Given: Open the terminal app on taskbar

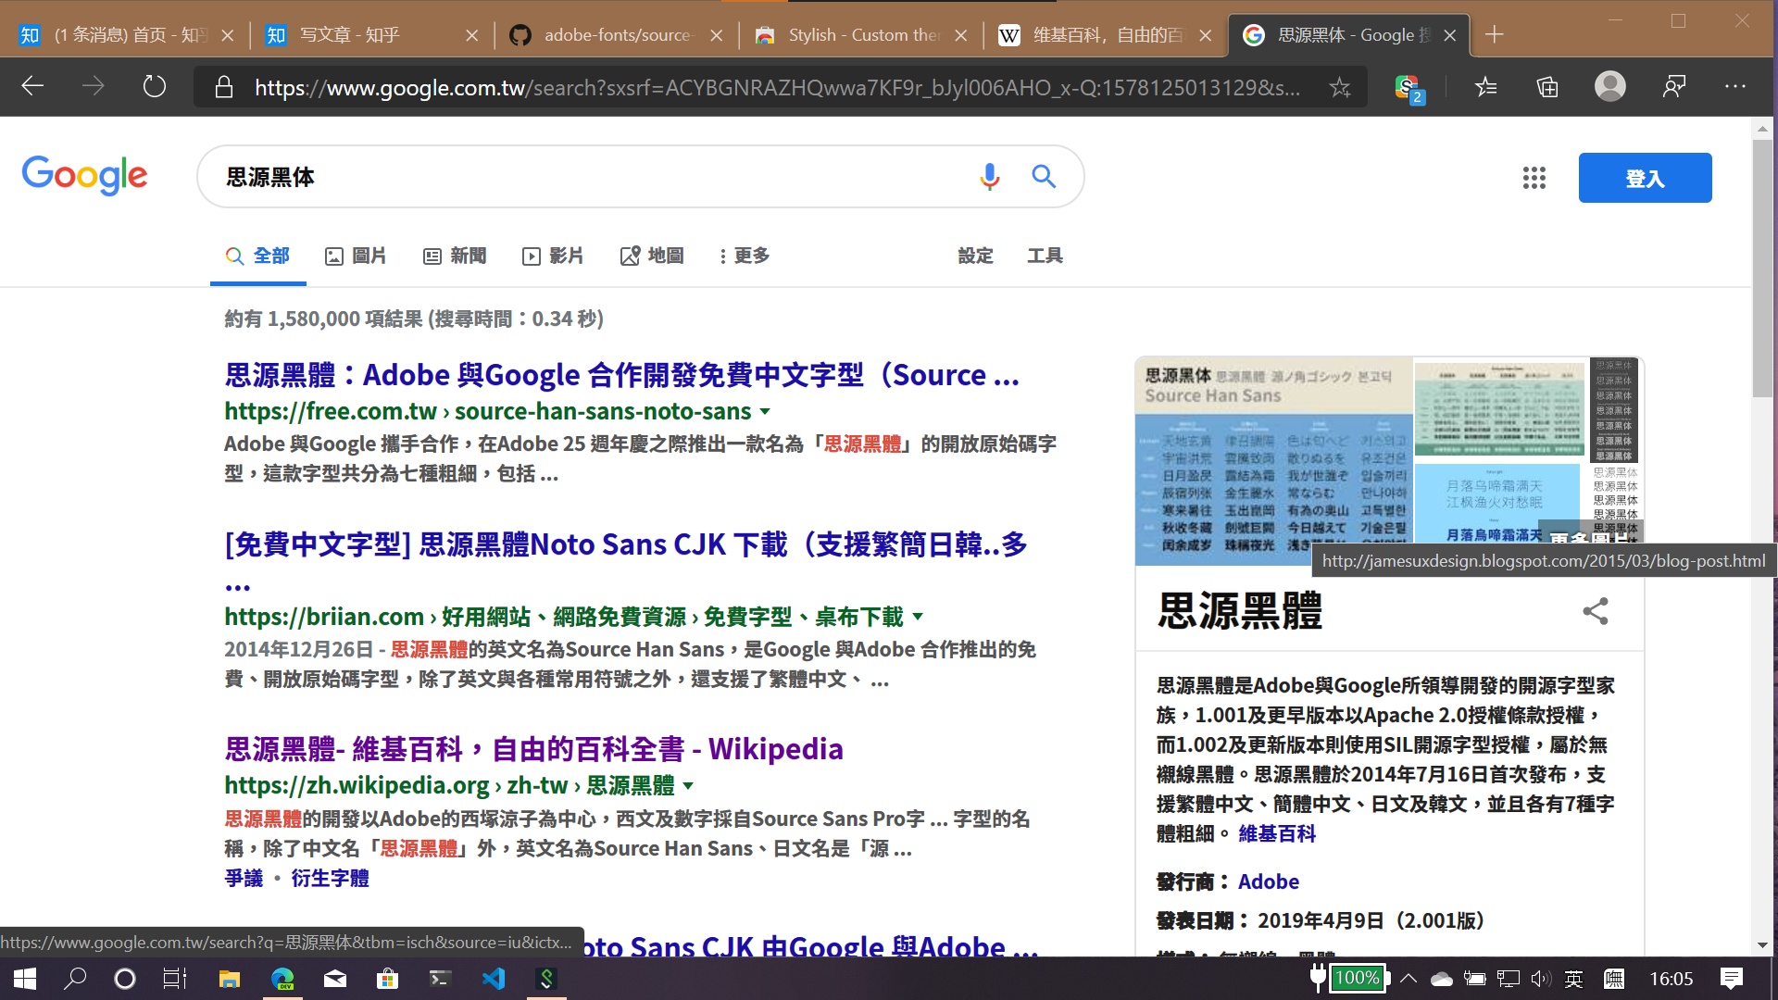Looking at the screenshot, I should point(440,979).
